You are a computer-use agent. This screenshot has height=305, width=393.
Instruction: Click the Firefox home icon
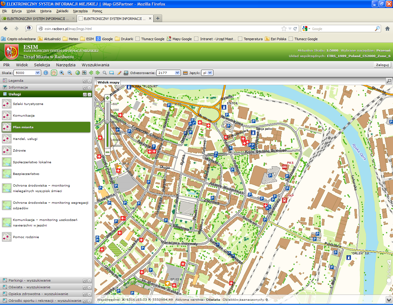(387, 29)
